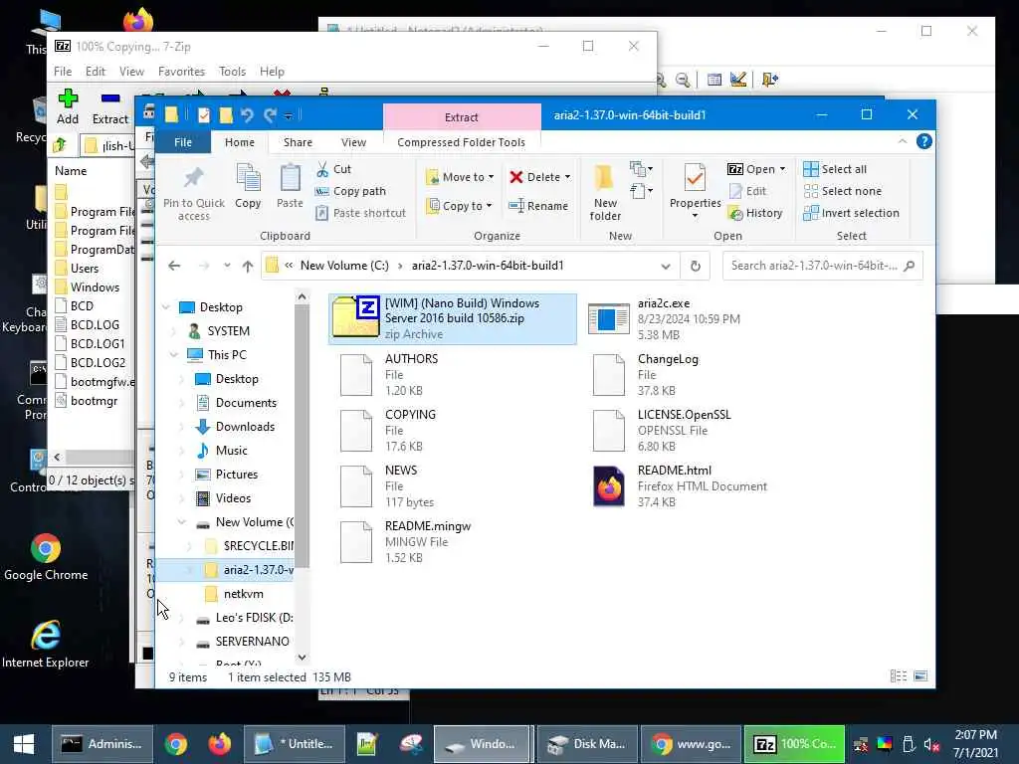Image resolution: width=1019 pixels, height=764 pixels.
Task: Click Firefox icon on the taskbar
Action: click(x=219, y=744)
